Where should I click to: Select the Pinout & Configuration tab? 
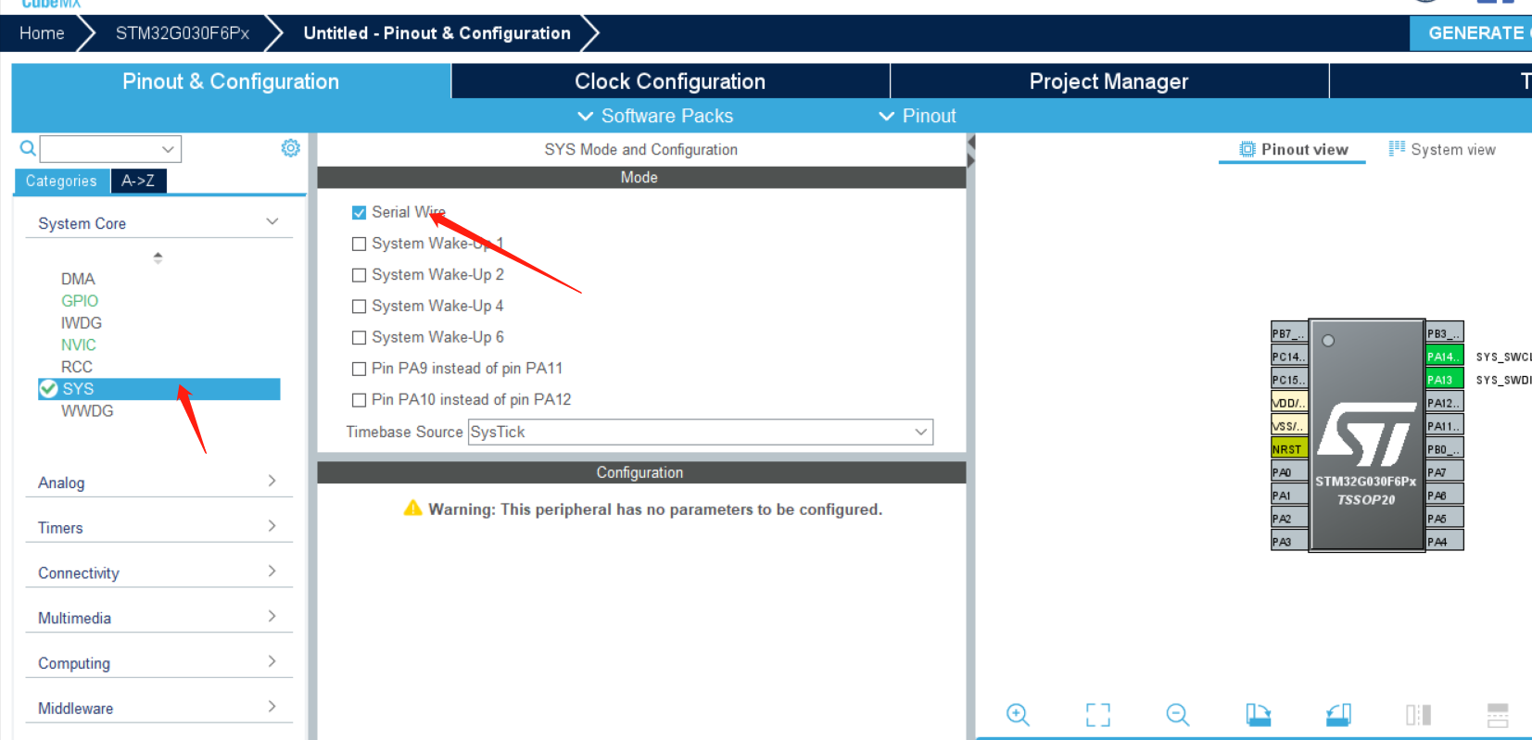coord(231,82)
